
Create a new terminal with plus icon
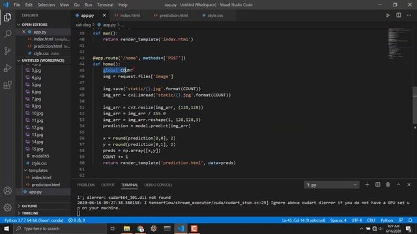pyautogui.click(x=367, y=185)
